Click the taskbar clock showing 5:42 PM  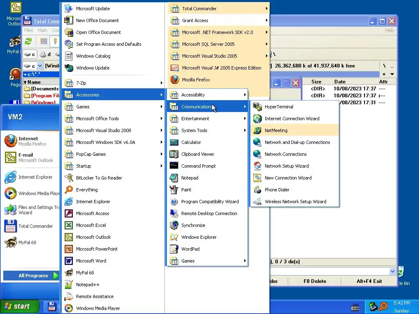tap(401, 303)
